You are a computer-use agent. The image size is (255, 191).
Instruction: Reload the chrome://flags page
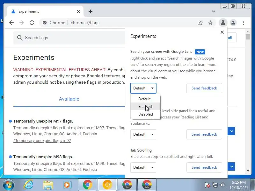click(x=32, y=23)
